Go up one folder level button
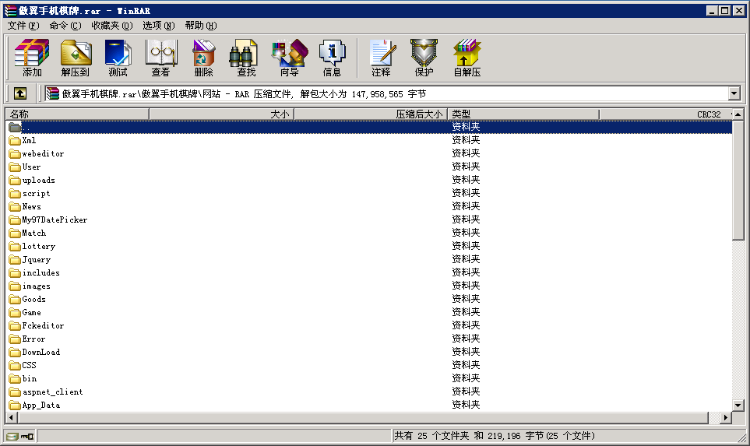Screen dimensions: 750x446 20,93
